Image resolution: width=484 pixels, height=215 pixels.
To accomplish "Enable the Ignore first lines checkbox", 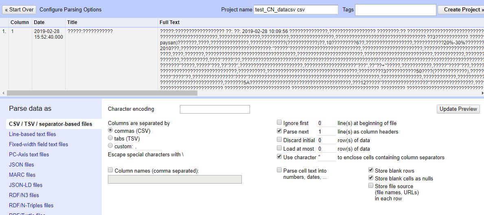I will coord(279,123).
